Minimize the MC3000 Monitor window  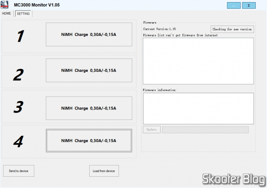click(x=234, y=5)
